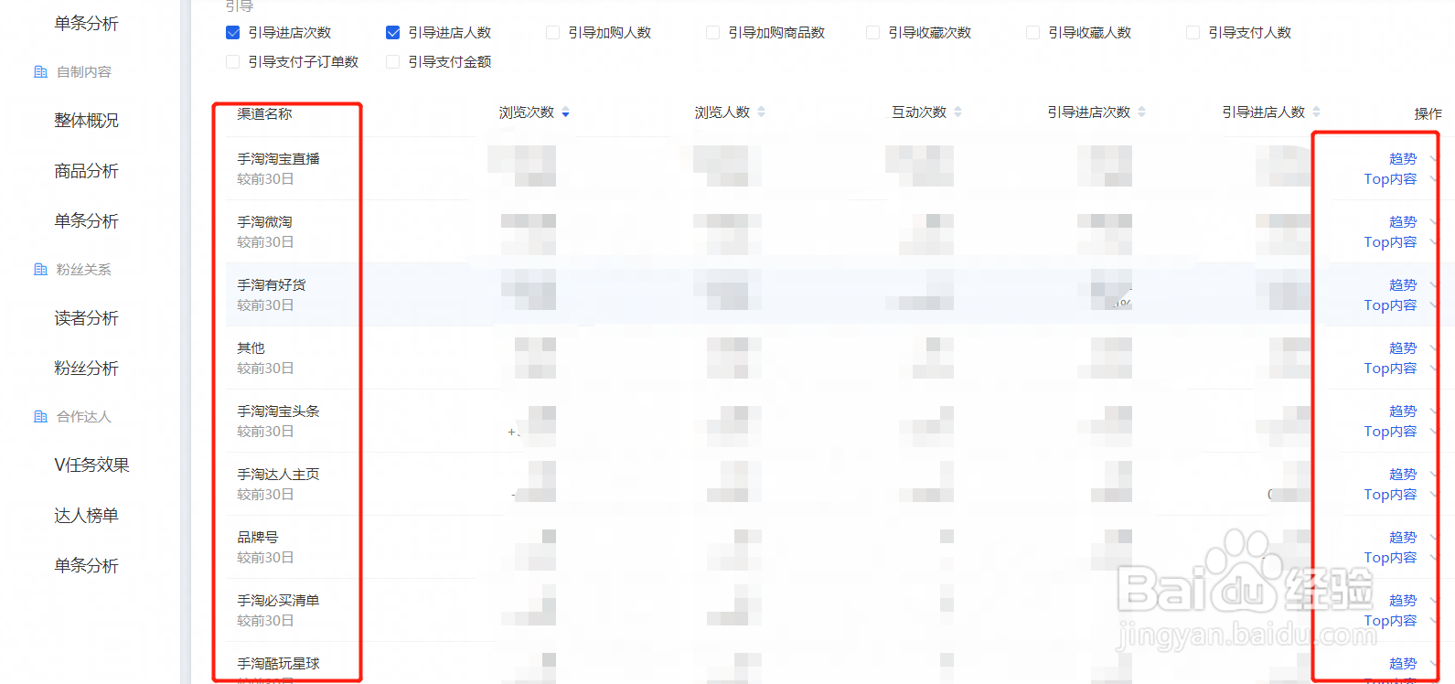Screen dimensions: 1455x684
Task: Click the 操作 column header
Action: (1428, 114)
